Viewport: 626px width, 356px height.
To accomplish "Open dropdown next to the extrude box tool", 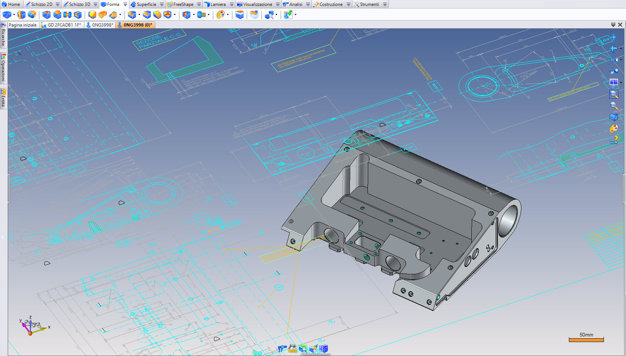I will point(14,15).
